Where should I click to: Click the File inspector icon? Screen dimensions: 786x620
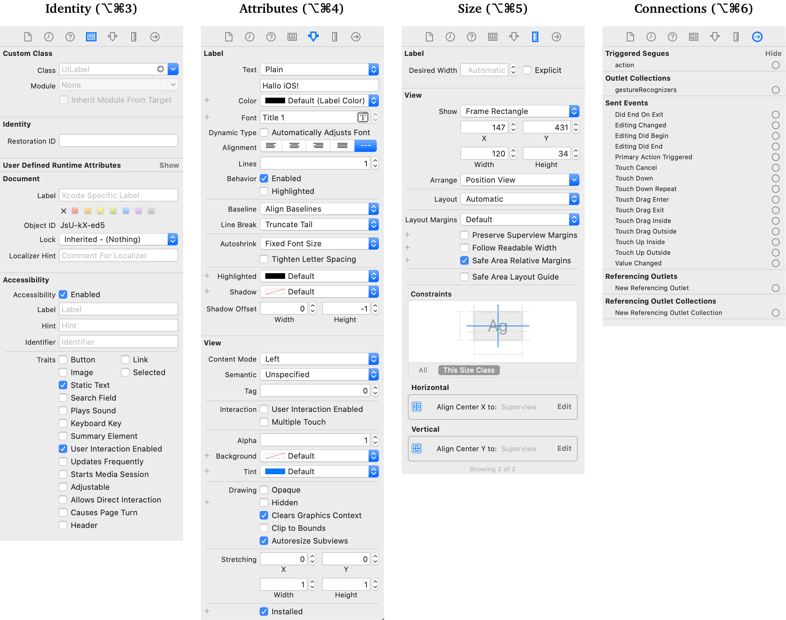tap(28, 37)
